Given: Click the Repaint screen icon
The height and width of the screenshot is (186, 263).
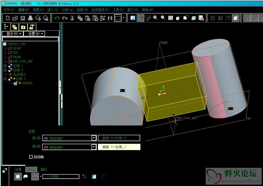Looking at the screenshot, I should coord(133,18).
